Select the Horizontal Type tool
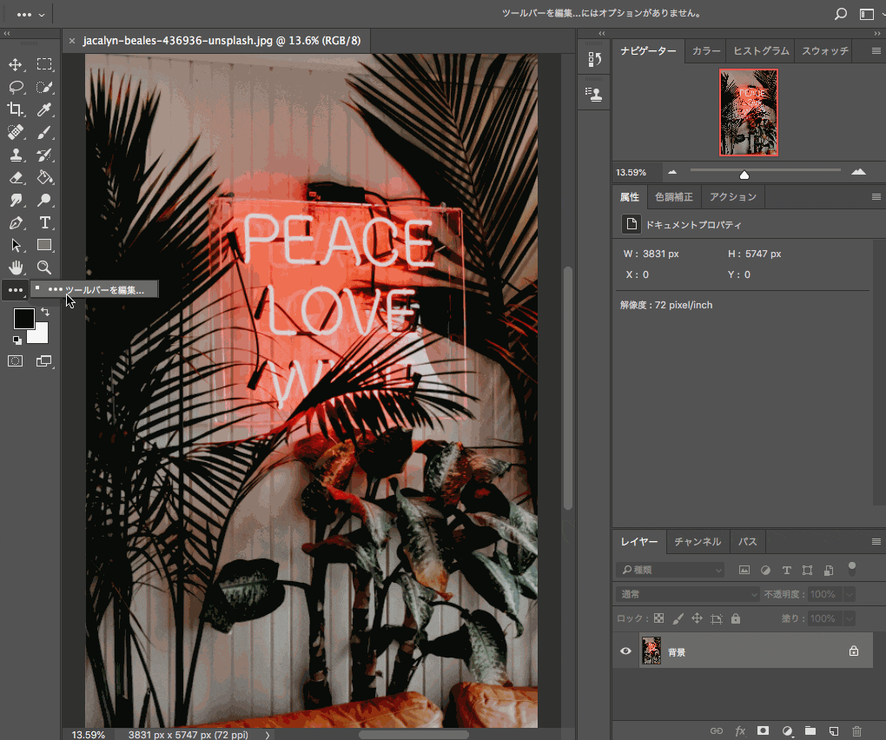 pos(44,222)
